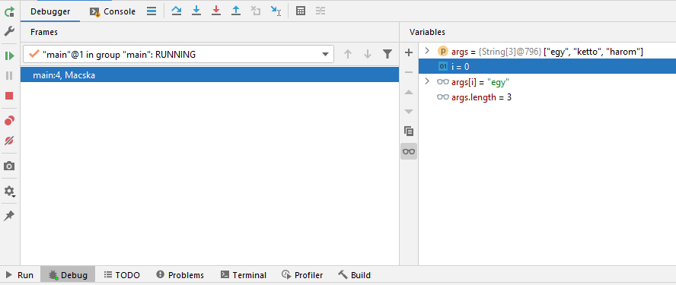676x285 pixels.
Task: Click the move watch up triangle
Action: [x=409, y=92]
